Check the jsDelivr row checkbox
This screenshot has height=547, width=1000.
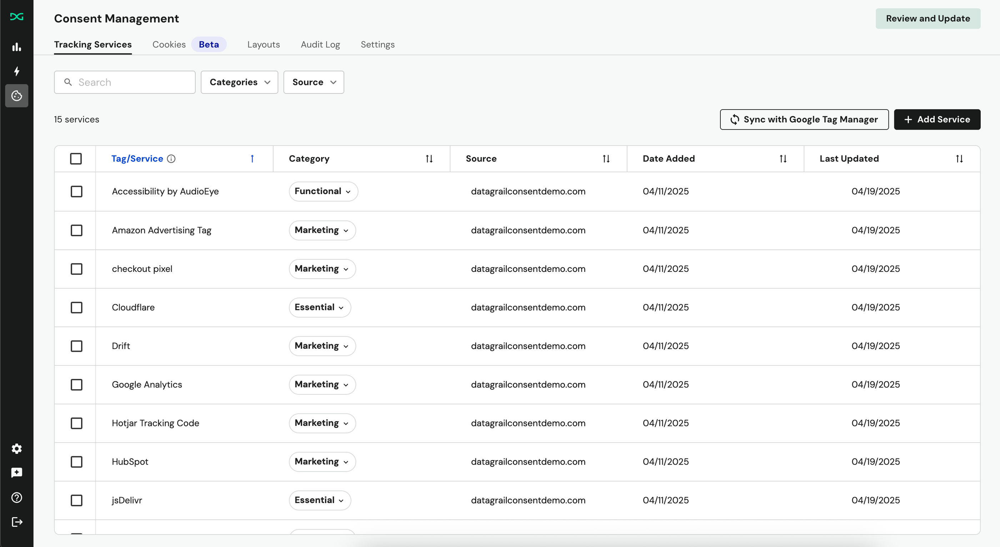click(x=76, y=501)
